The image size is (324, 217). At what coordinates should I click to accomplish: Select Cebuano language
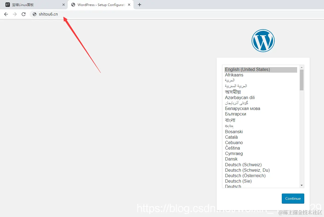[261, 142]
